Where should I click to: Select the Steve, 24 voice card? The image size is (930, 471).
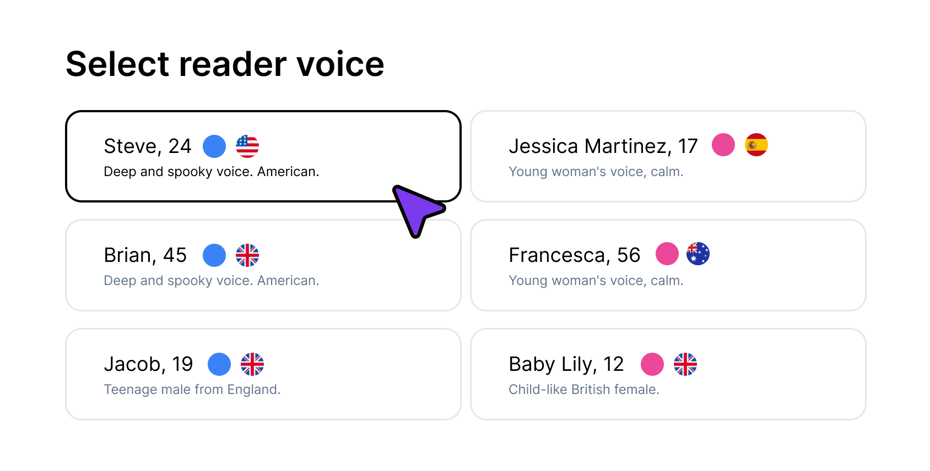[x=263, y=156]
